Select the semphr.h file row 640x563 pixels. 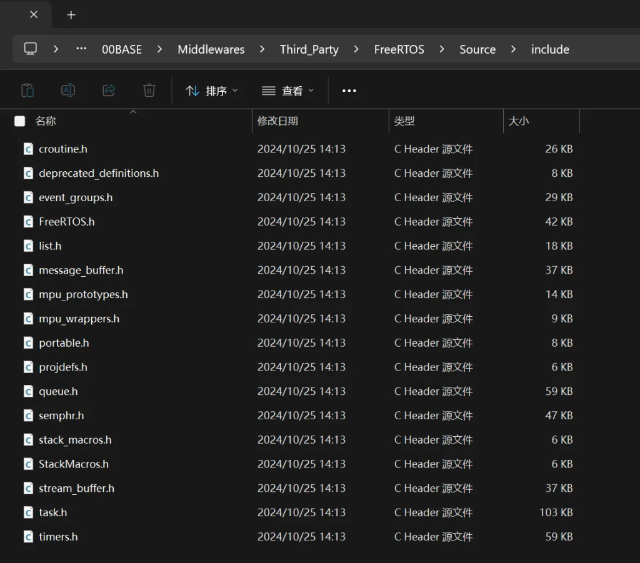[x=61, y=416]
